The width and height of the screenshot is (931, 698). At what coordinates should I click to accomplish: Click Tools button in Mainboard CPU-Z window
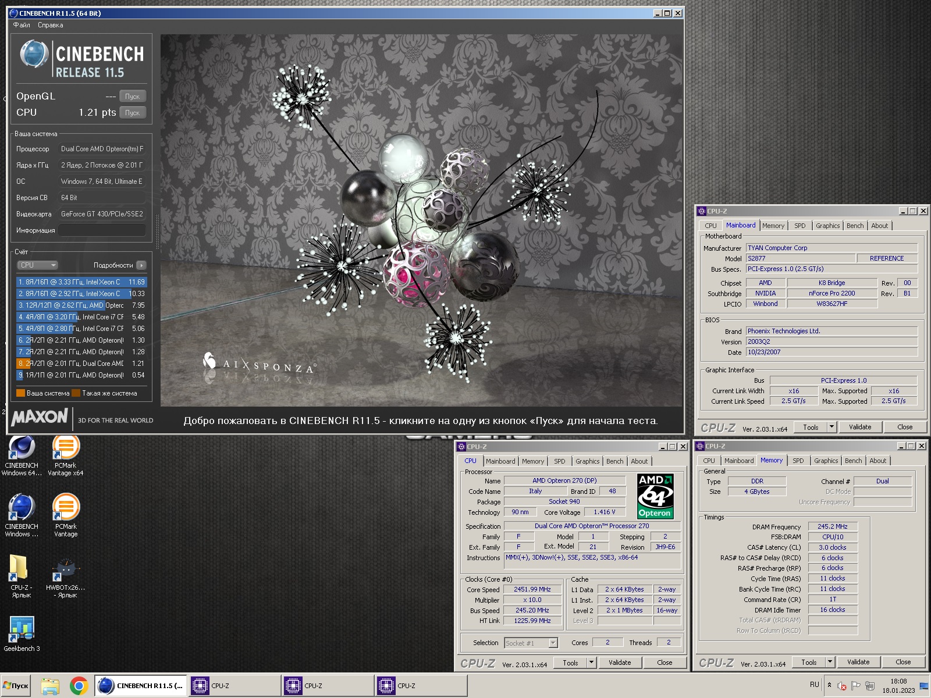[x=811, y=427]
